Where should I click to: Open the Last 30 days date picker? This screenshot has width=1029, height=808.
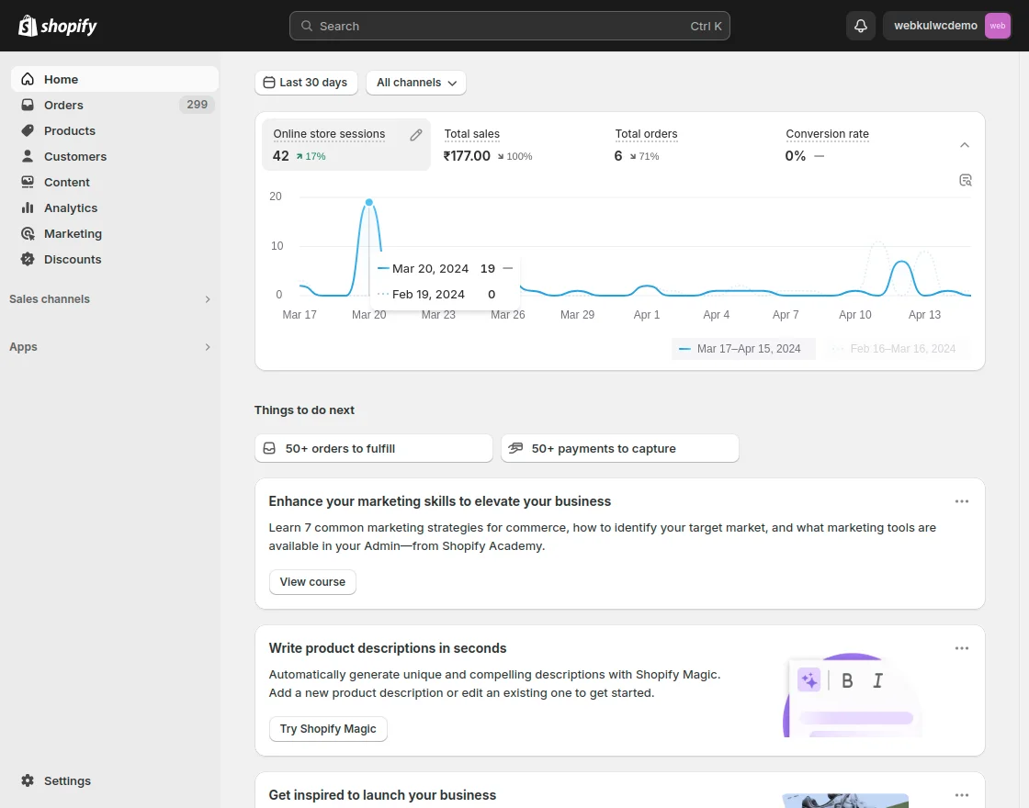tap(306, 83)
